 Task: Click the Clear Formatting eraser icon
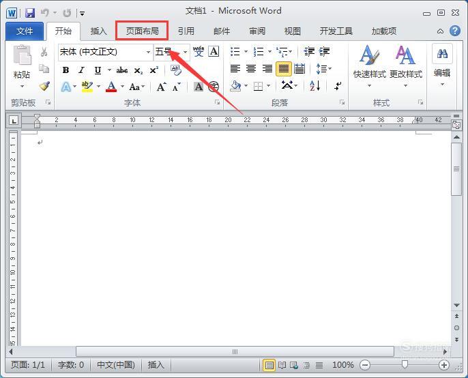coord(176,70)
